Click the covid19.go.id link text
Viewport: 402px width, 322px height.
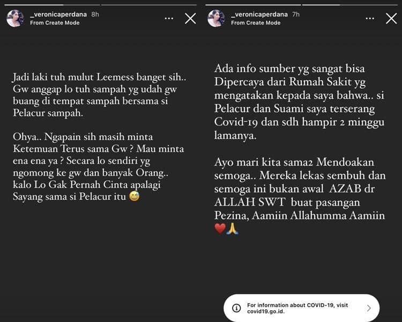[x=266, y=311]
